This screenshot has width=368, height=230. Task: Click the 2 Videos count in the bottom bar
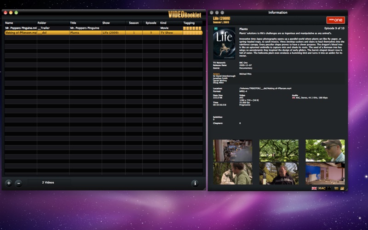click(48, 182)
